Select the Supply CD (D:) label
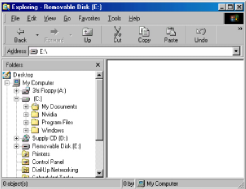This screenshot has height=189, width=246. click(x=50, y=138)
